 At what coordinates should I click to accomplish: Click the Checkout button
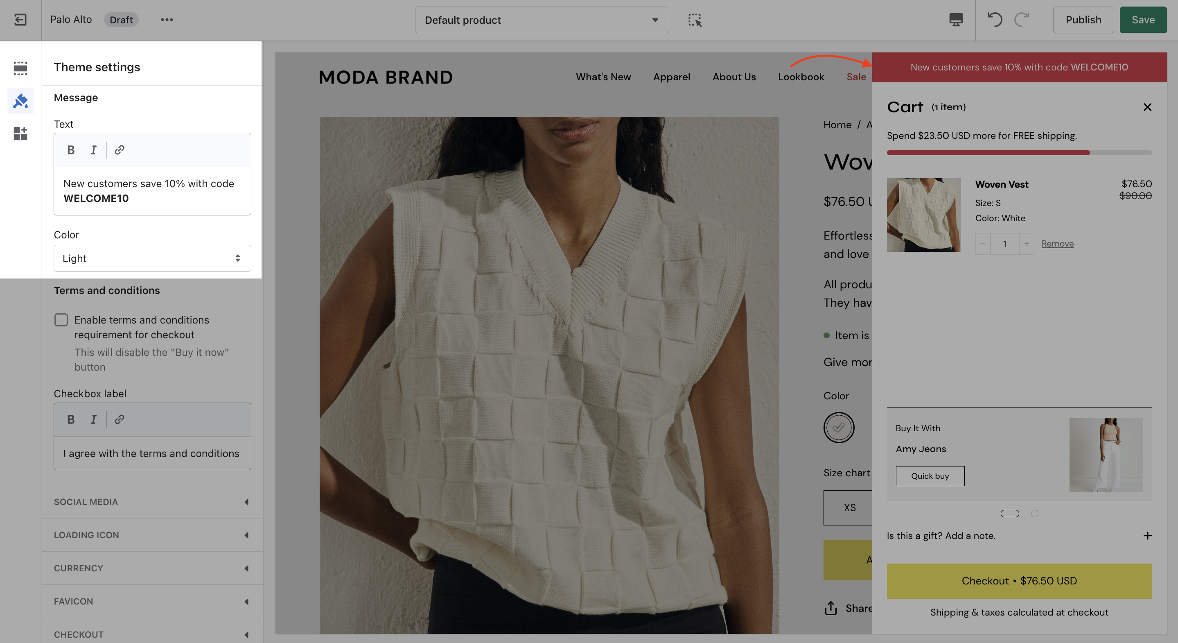(x=1019, y=581)
